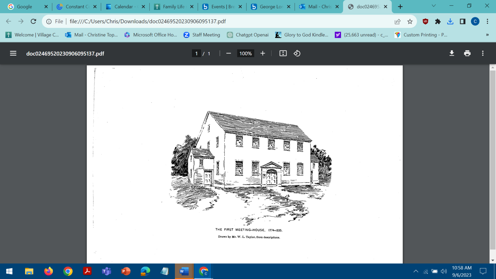Rotate the PDF counterclockwise

pos(297,54)
